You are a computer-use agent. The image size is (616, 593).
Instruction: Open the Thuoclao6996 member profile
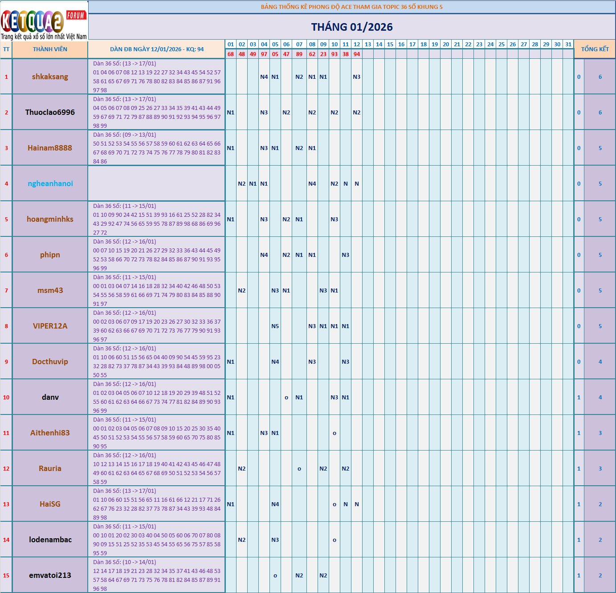coord(50,112)
